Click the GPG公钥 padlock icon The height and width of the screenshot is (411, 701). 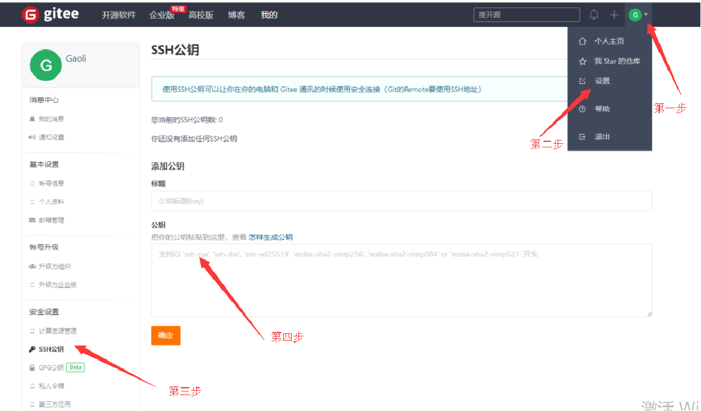(32, 367)
